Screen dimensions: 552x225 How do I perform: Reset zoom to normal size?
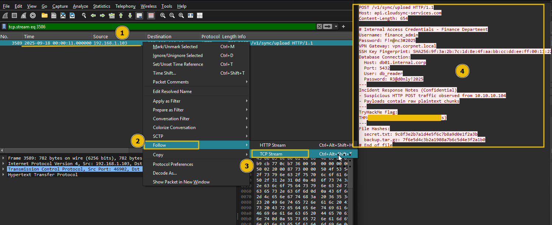(x=181, y=15)
